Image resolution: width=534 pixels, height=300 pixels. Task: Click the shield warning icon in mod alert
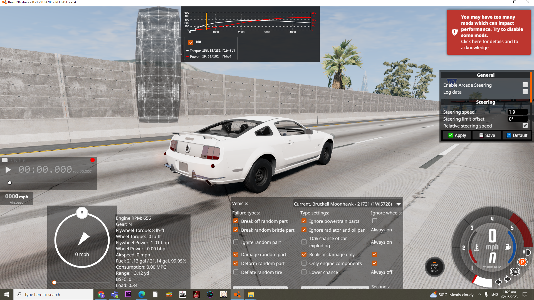[x=454, y=32]
